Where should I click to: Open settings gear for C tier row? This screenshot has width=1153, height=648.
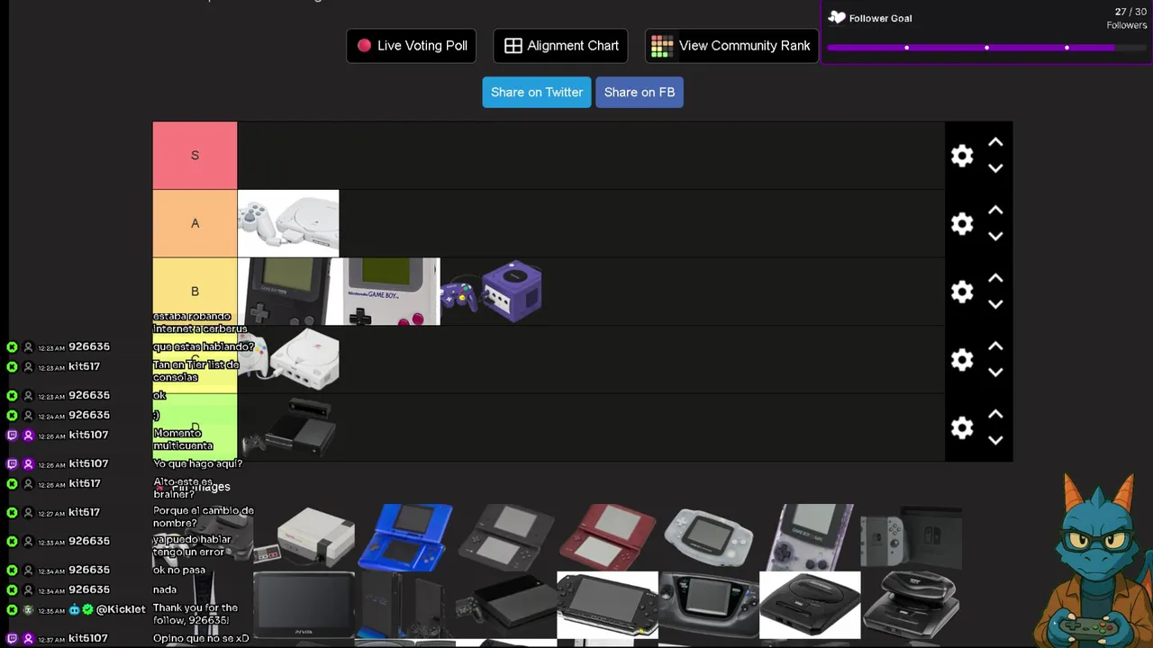click(x=962, y=360)
